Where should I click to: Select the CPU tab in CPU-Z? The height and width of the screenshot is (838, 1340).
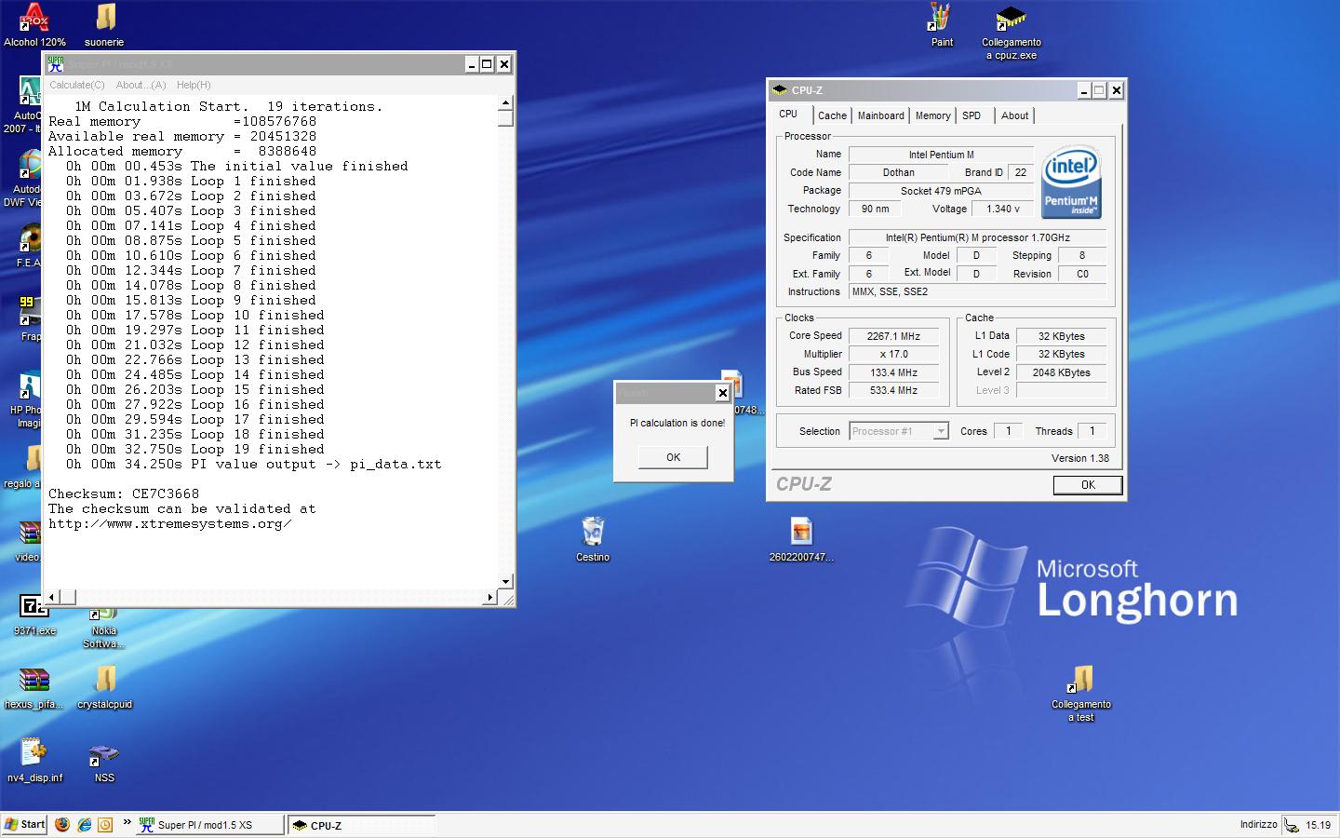pos(791,114)
